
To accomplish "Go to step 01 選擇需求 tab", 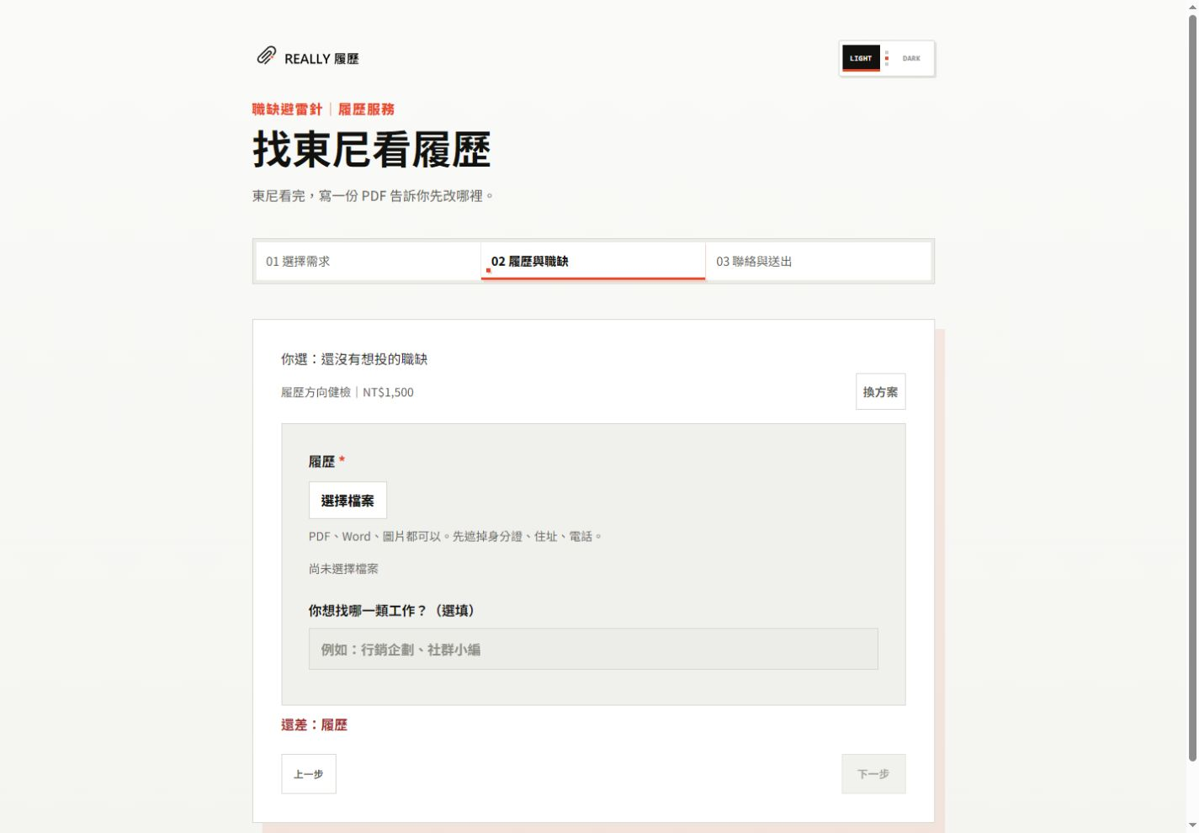I will [x=368, y=262].
